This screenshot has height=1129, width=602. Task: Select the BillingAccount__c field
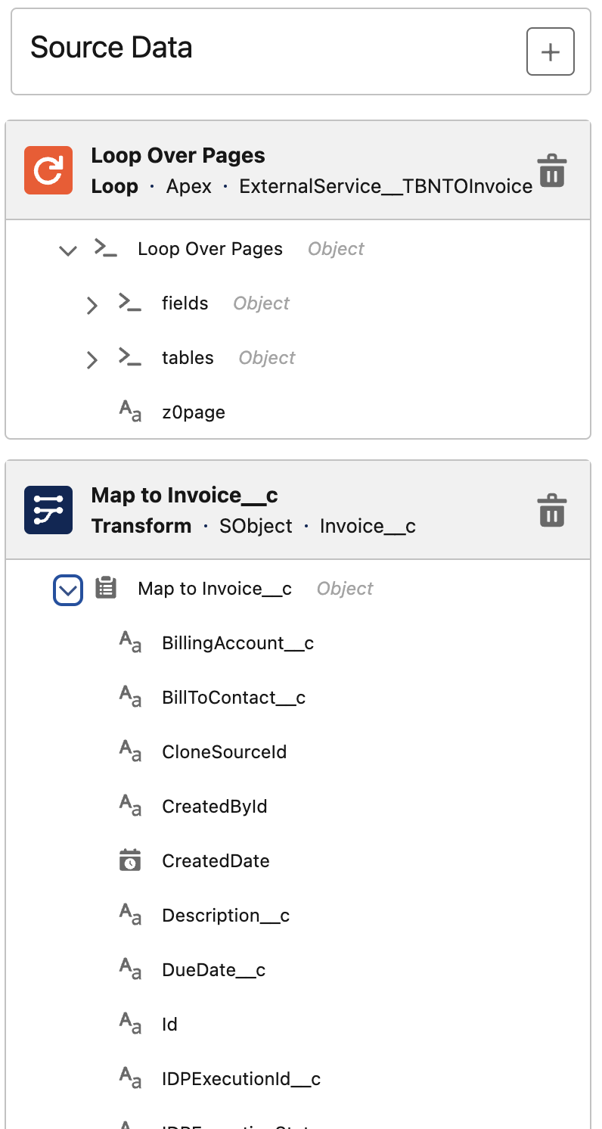click(x=238, y=643)
